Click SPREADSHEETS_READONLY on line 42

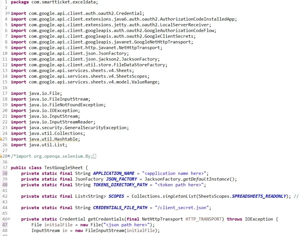coord(259,197)
